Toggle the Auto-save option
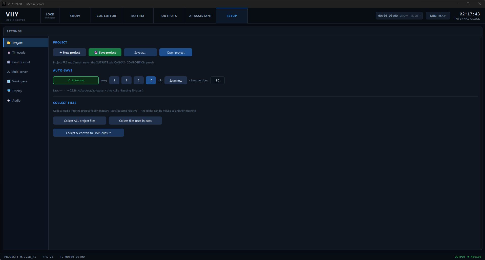 click(x=76, y=80)
